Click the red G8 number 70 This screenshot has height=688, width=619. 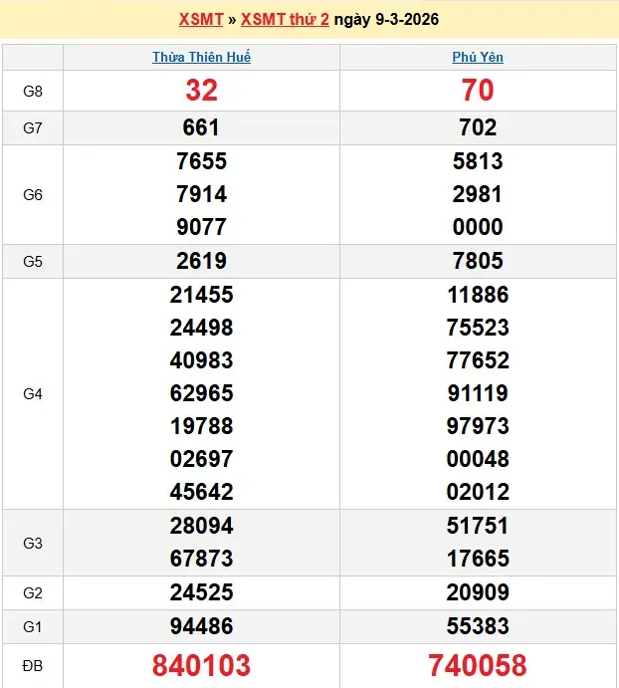(478, 91)
